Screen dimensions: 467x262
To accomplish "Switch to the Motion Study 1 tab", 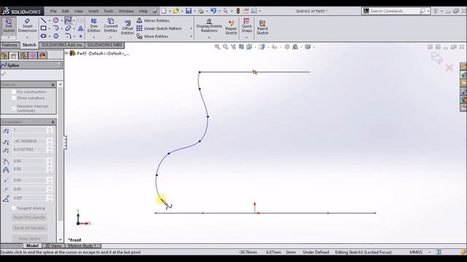I will point(82,246).
